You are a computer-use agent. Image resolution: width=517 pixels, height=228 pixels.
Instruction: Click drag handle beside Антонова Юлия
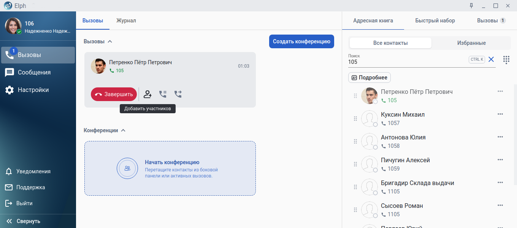pos(355,141)
